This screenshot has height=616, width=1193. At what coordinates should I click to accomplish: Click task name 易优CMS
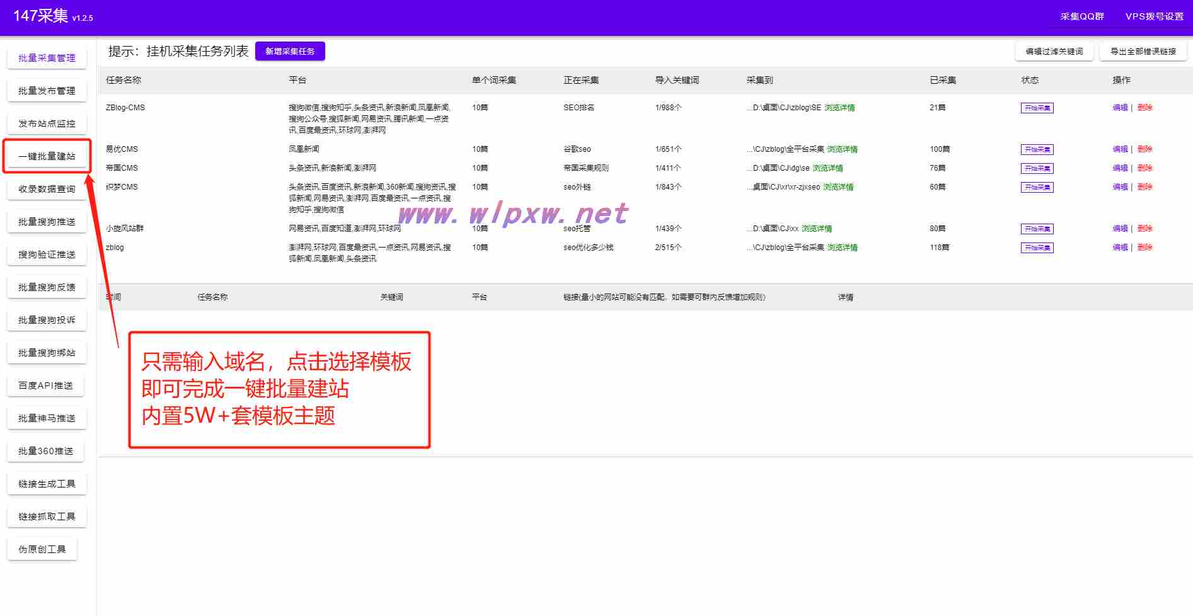(x=122, y=149)
